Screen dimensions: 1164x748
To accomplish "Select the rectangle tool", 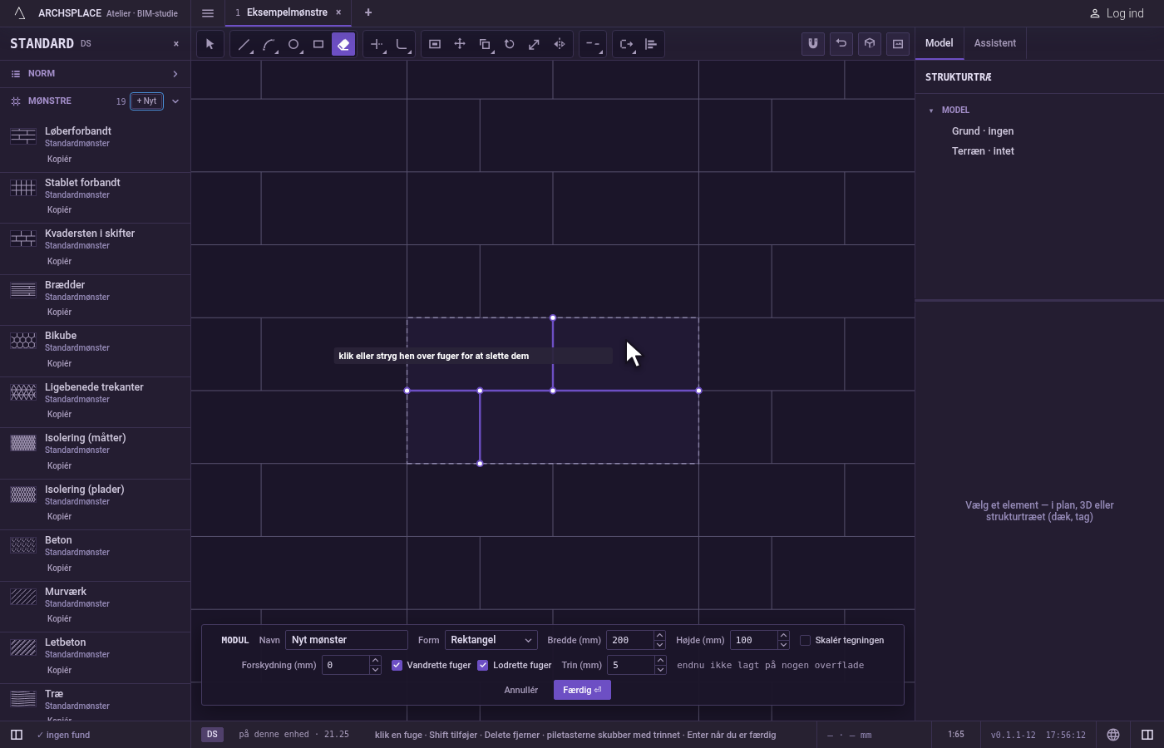I will 318,44.
